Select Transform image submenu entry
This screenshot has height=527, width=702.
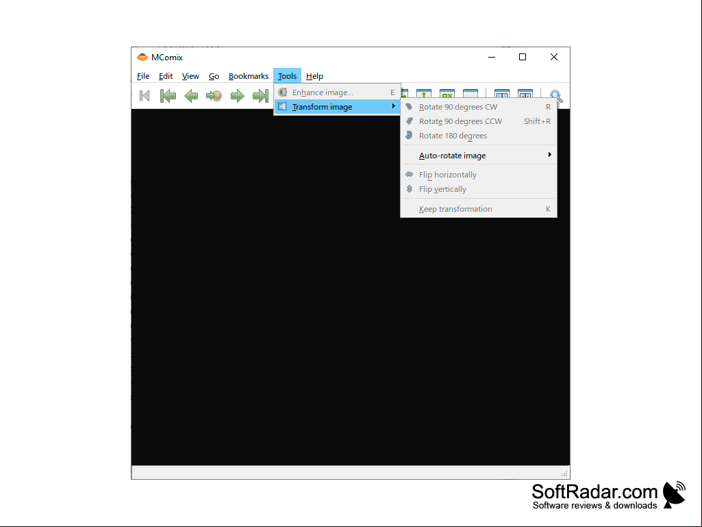coord(337,107)
